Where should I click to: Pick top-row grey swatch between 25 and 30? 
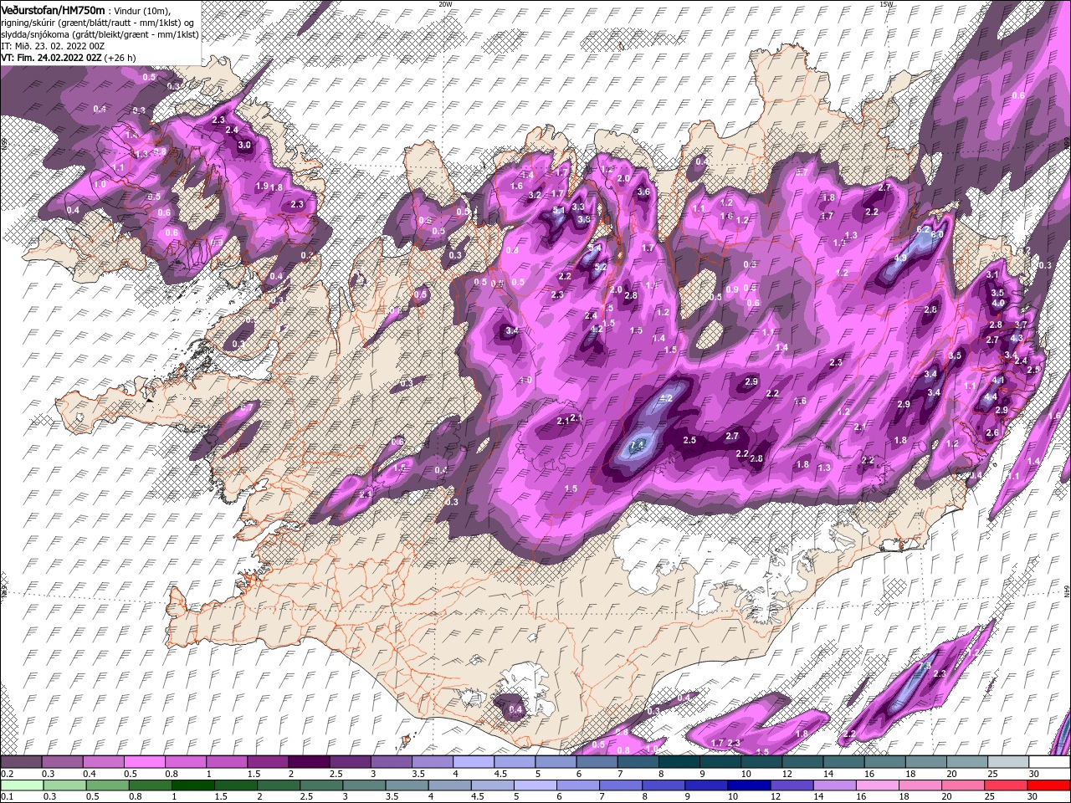[1009, 762]
